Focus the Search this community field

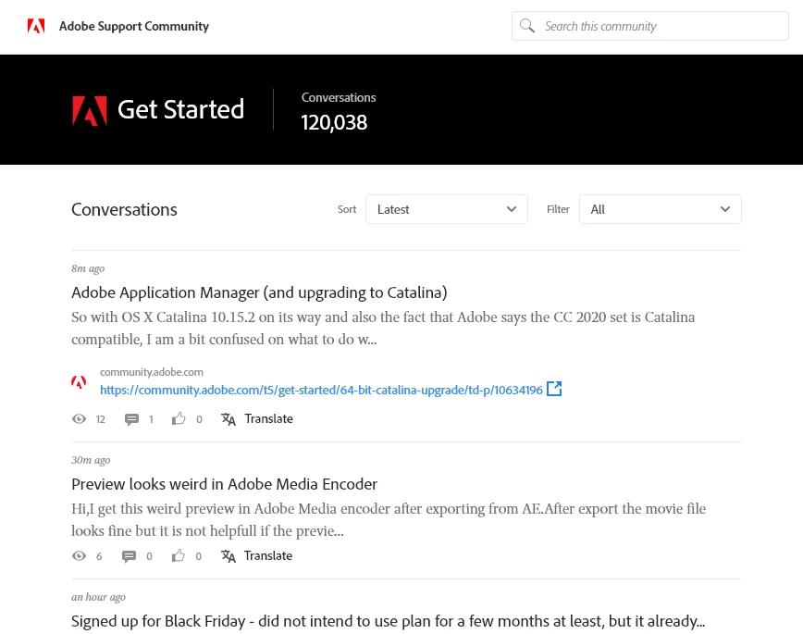649,26
